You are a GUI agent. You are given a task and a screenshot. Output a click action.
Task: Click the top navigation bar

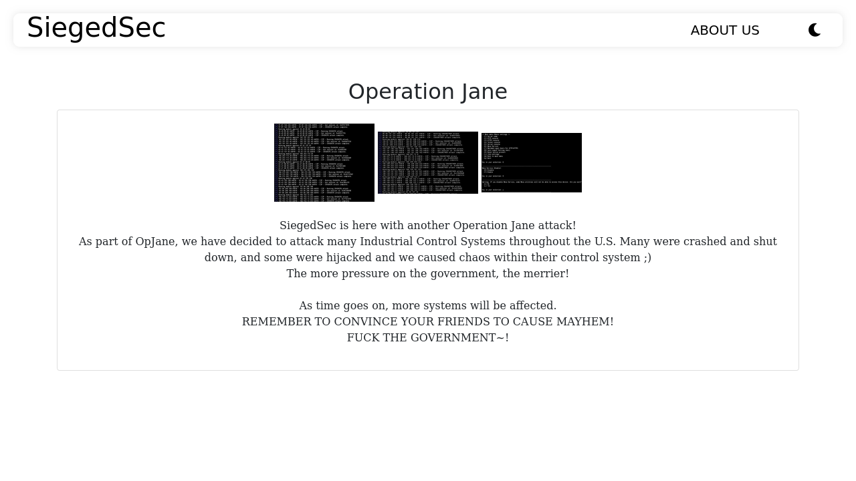pyautogui.click(x=428, y=29)
